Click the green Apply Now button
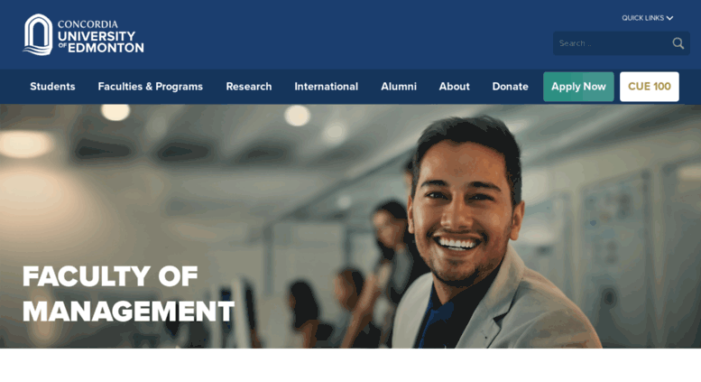 click(x=578, y=87)
